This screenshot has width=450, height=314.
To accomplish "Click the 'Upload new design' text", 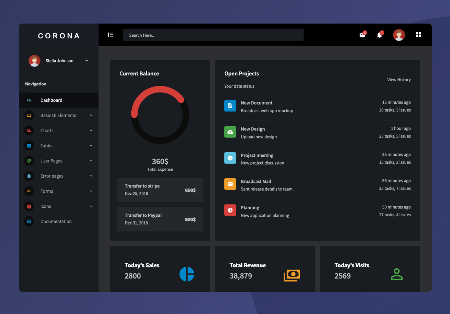I will pyautogui.click(x=259, y=137).
